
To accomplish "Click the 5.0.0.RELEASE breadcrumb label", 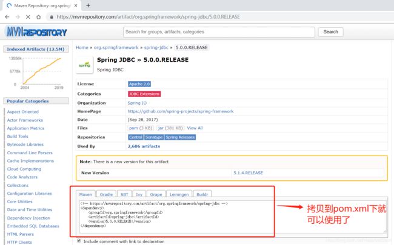I will (x=192, y=47).
